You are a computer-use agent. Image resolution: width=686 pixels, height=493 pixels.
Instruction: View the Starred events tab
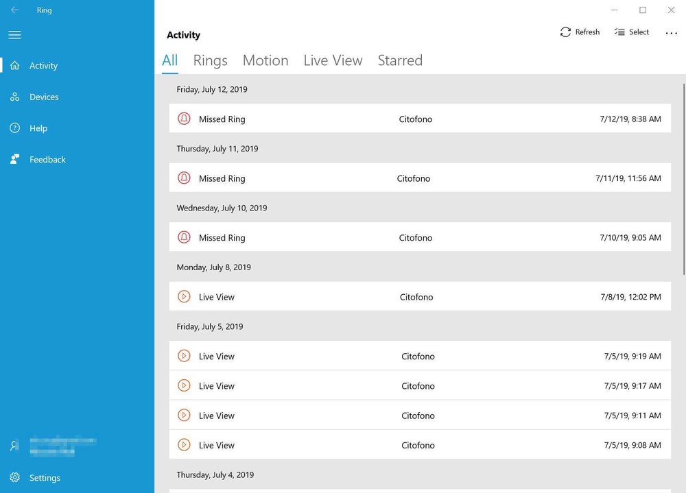pyautogui.click(x=400, y=60)
